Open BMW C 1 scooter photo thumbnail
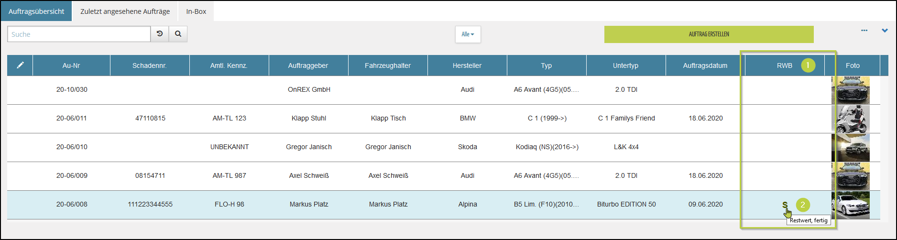Screen dimensions: 897x240 click(851, 119)
